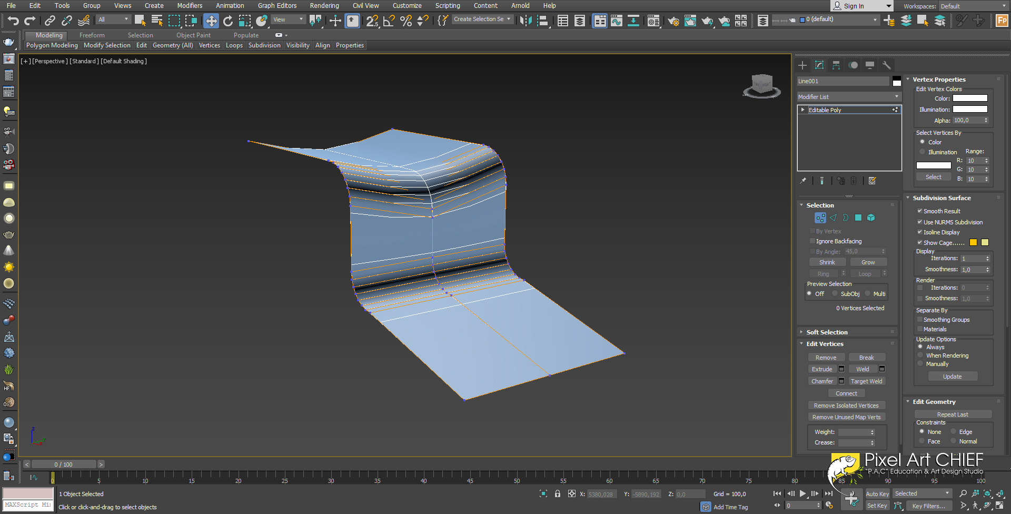Screen dimensions: 1011x514
Task: Go to animation start frame
Action: coord(777,493)
